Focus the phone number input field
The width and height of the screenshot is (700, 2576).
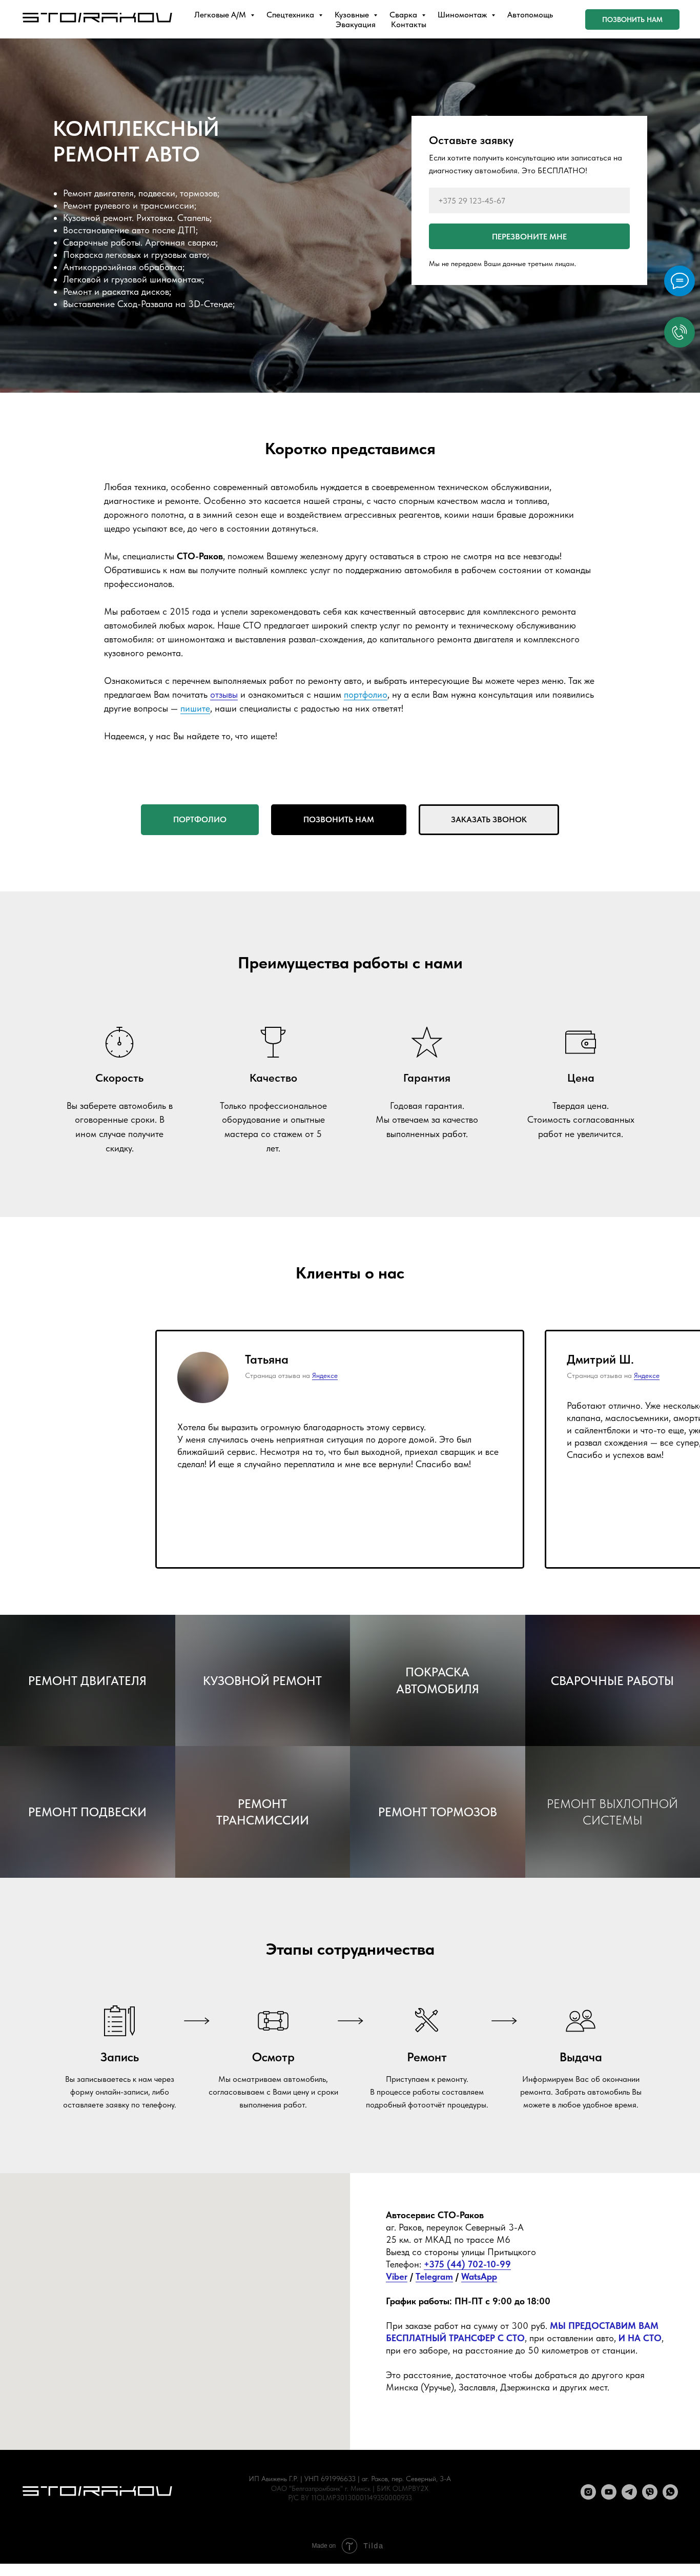point(529,201)
